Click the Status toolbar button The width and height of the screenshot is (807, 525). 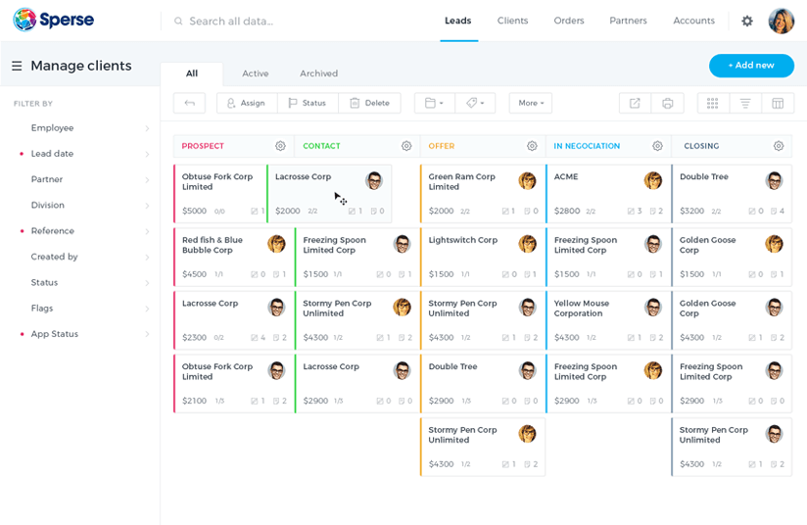coord(308,103)
